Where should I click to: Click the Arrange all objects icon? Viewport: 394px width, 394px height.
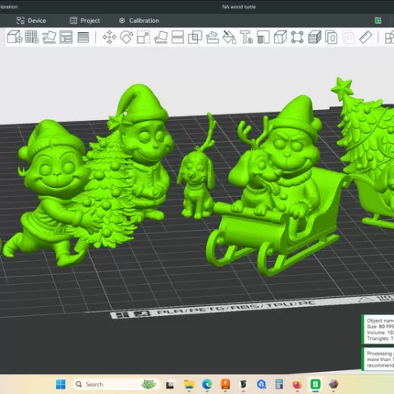pos(66,37)
